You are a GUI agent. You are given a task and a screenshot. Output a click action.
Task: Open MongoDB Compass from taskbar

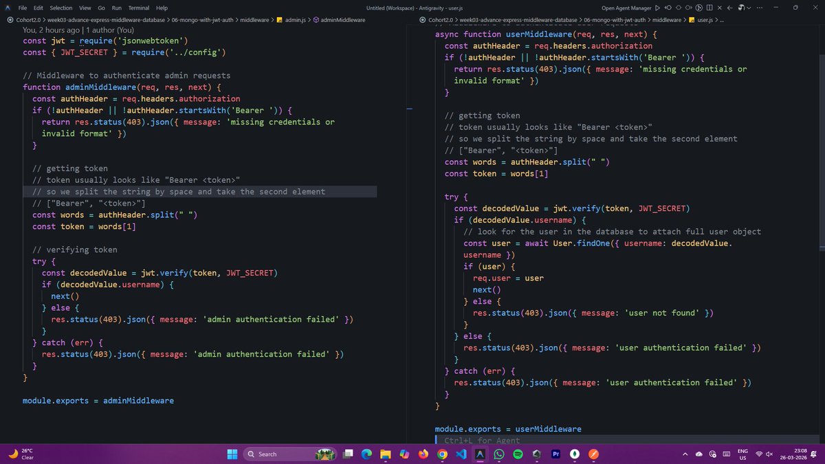tap(574, 454)
